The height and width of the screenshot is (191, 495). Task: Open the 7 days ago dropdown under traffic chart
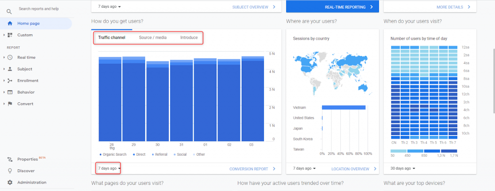(x=109, y=169)
